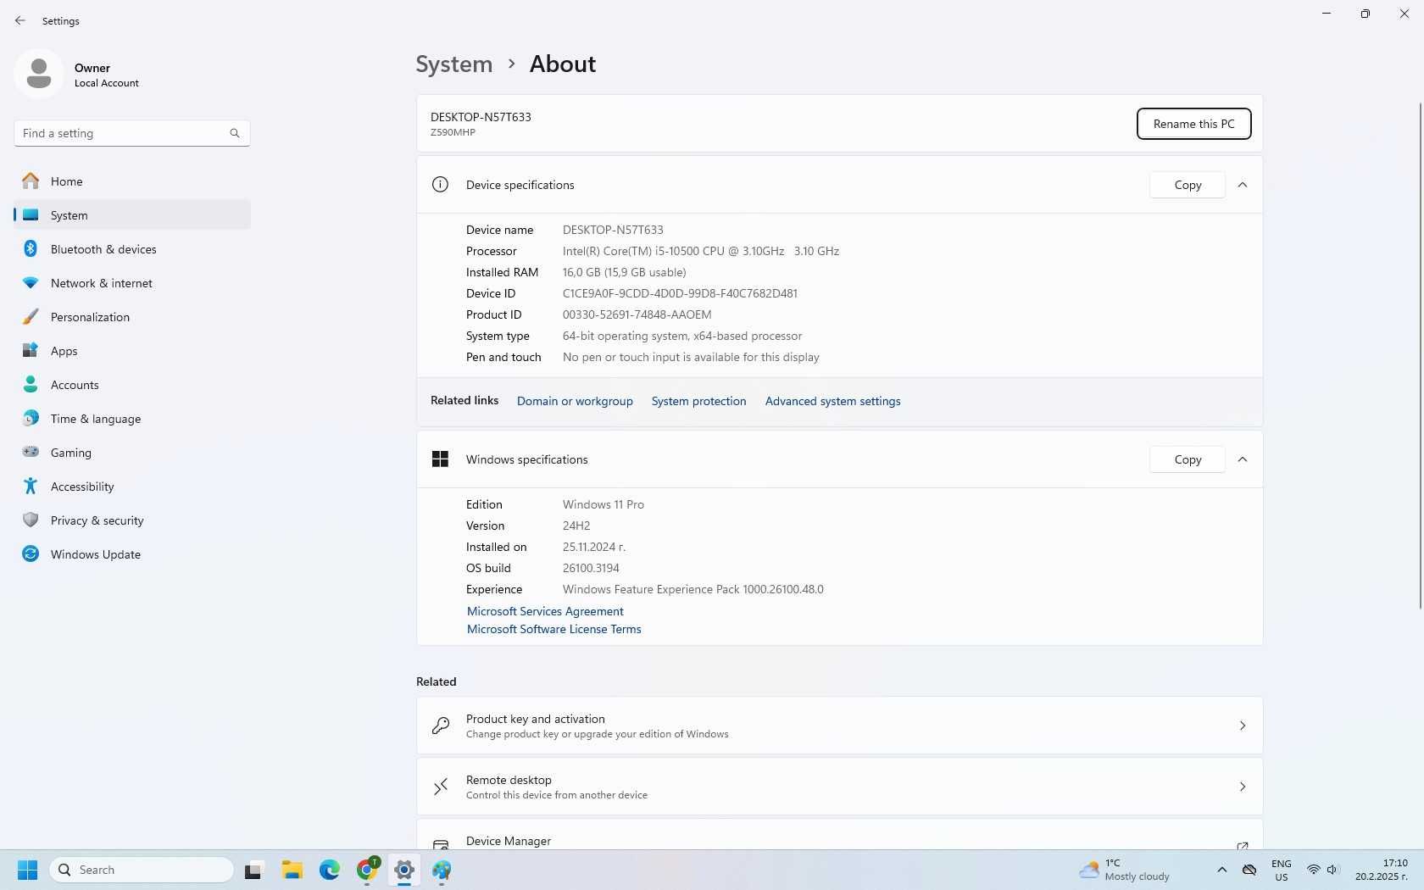Viewport: 1424px width, 890px height.
Task: Collapse the Windows specifications section
Action: point(1243,459)
